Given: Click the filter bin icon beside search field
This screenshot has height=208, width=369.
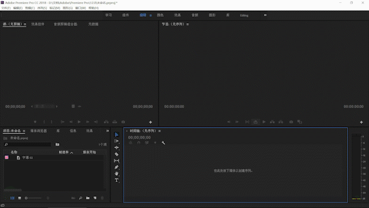Looking at the screenshot, I should (x=58, y=144).
